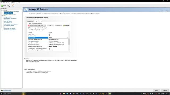Select the CUDA - GPUs feature row
The height and width of the screenshot is (95, 170).
(48, 34)
